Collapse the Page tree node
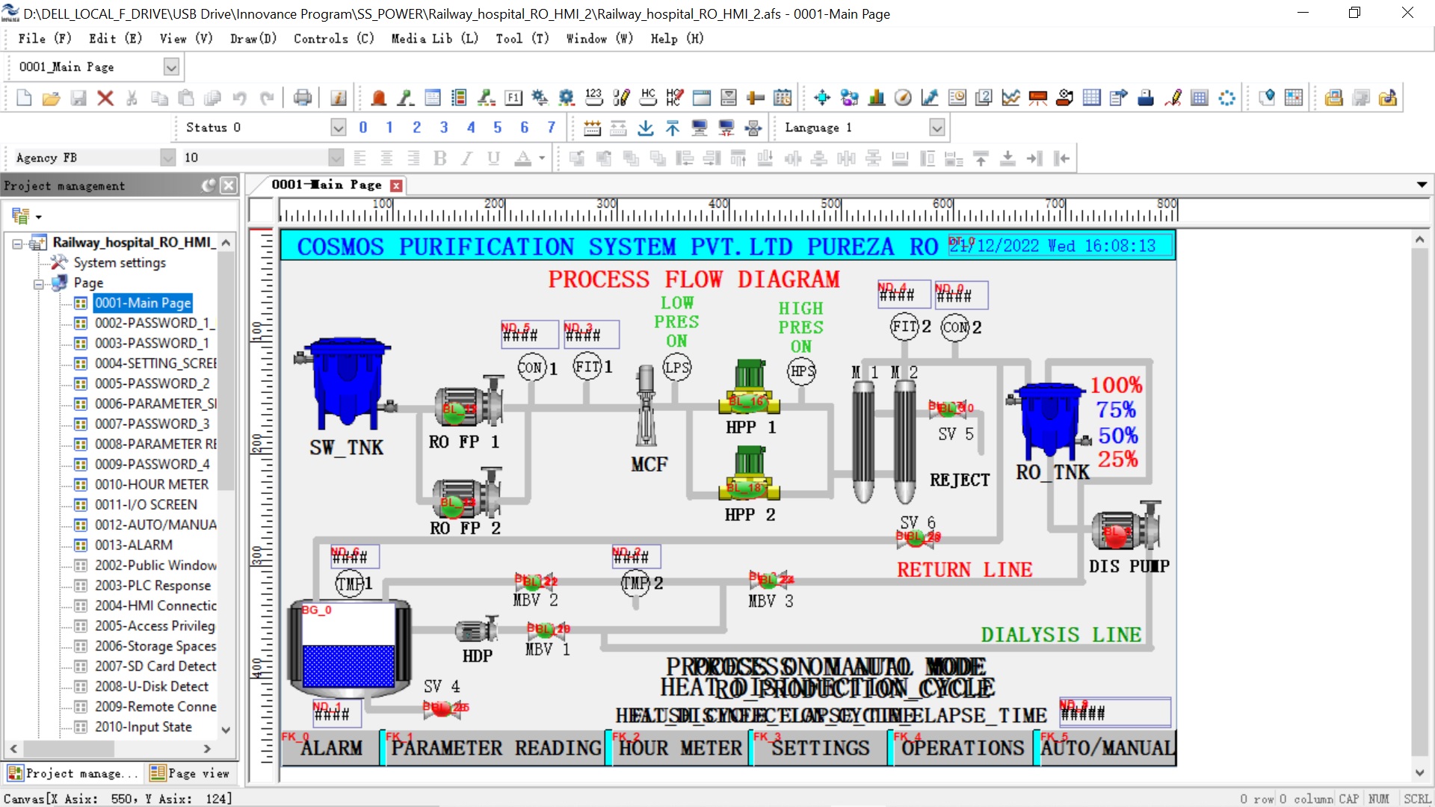Viewport: 1435px width, 807px height. 38,283
